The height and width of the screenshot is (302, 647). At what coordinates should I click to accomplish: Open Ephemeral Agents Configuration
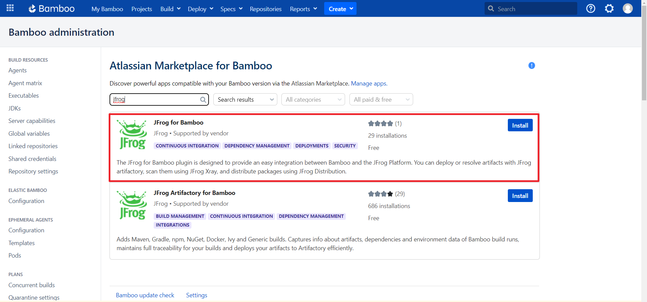26,230
